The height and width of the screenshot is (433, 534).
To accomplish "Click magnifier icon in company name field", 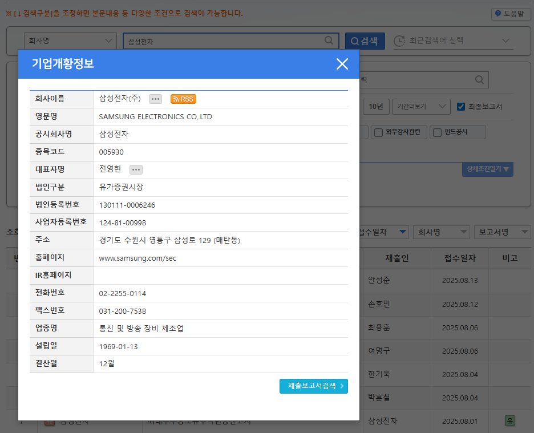I will (x=329, y=41).
